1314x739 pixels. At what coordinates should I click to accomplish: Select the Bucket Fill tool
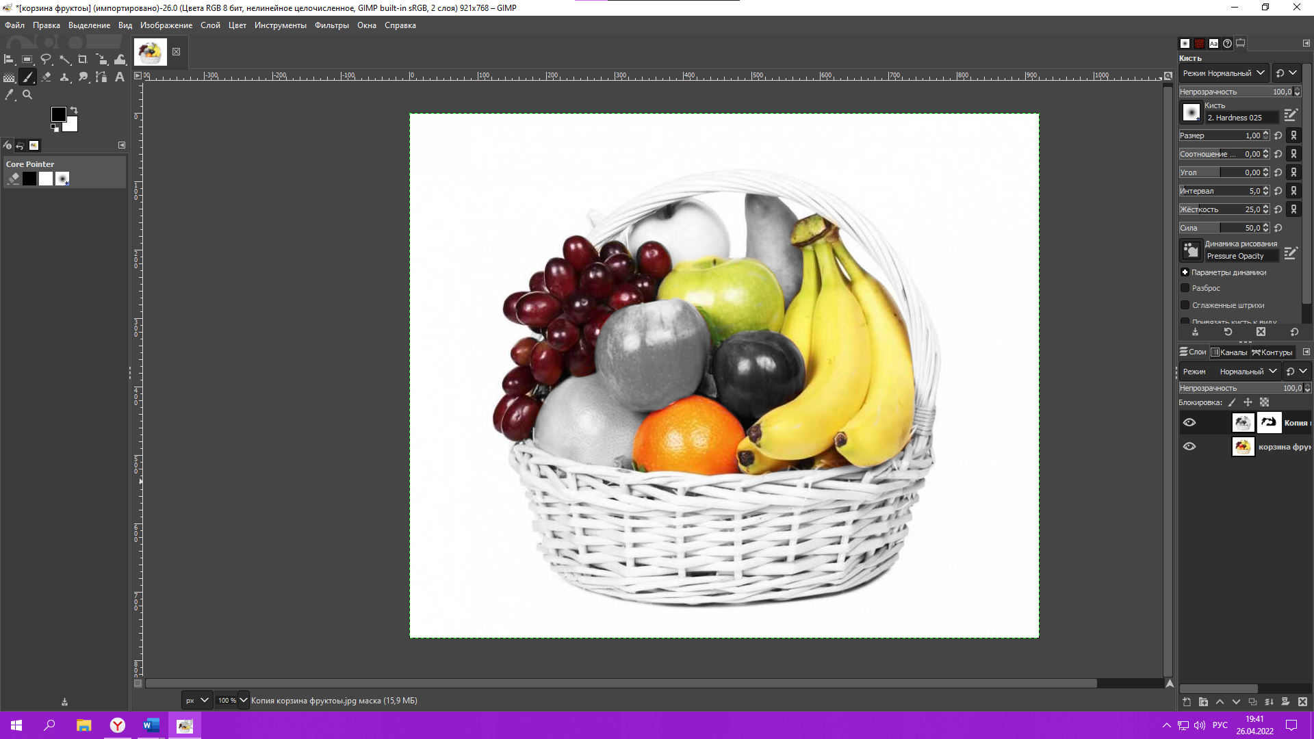[9, 77]
